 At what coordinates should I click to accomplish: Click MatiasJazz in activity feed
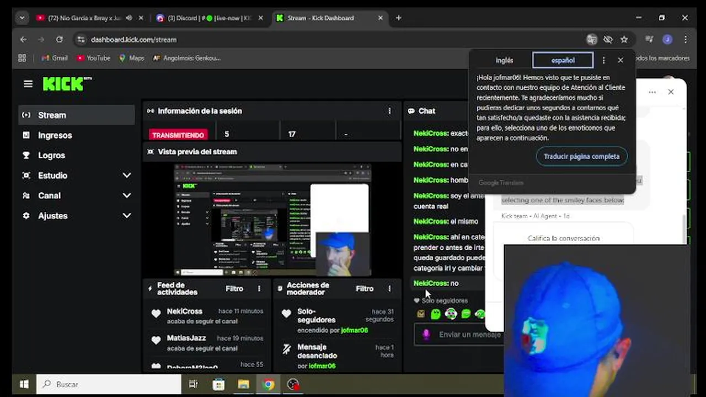(186, 338)
